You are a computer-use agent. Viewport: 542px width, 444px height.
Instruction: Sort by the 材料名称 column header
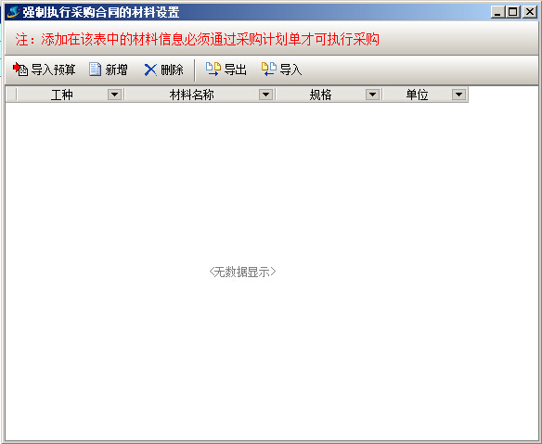coord(192,95)
